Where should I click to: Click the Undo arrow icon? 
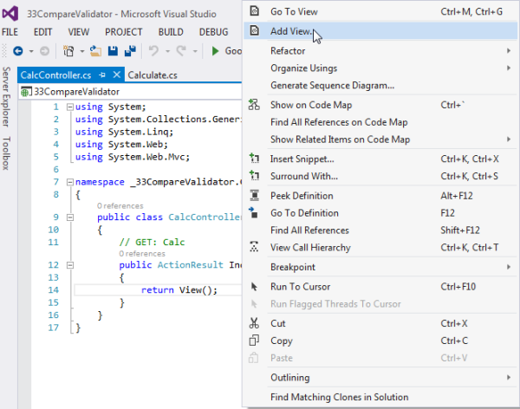pos(153,51)
